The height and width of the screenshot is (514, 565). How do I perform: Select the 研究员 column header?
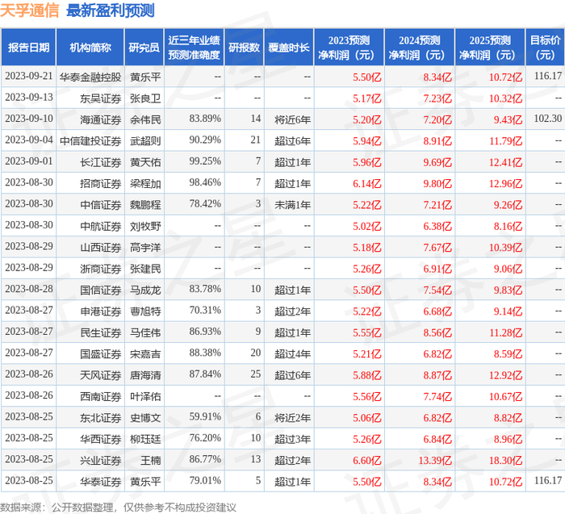144,48
